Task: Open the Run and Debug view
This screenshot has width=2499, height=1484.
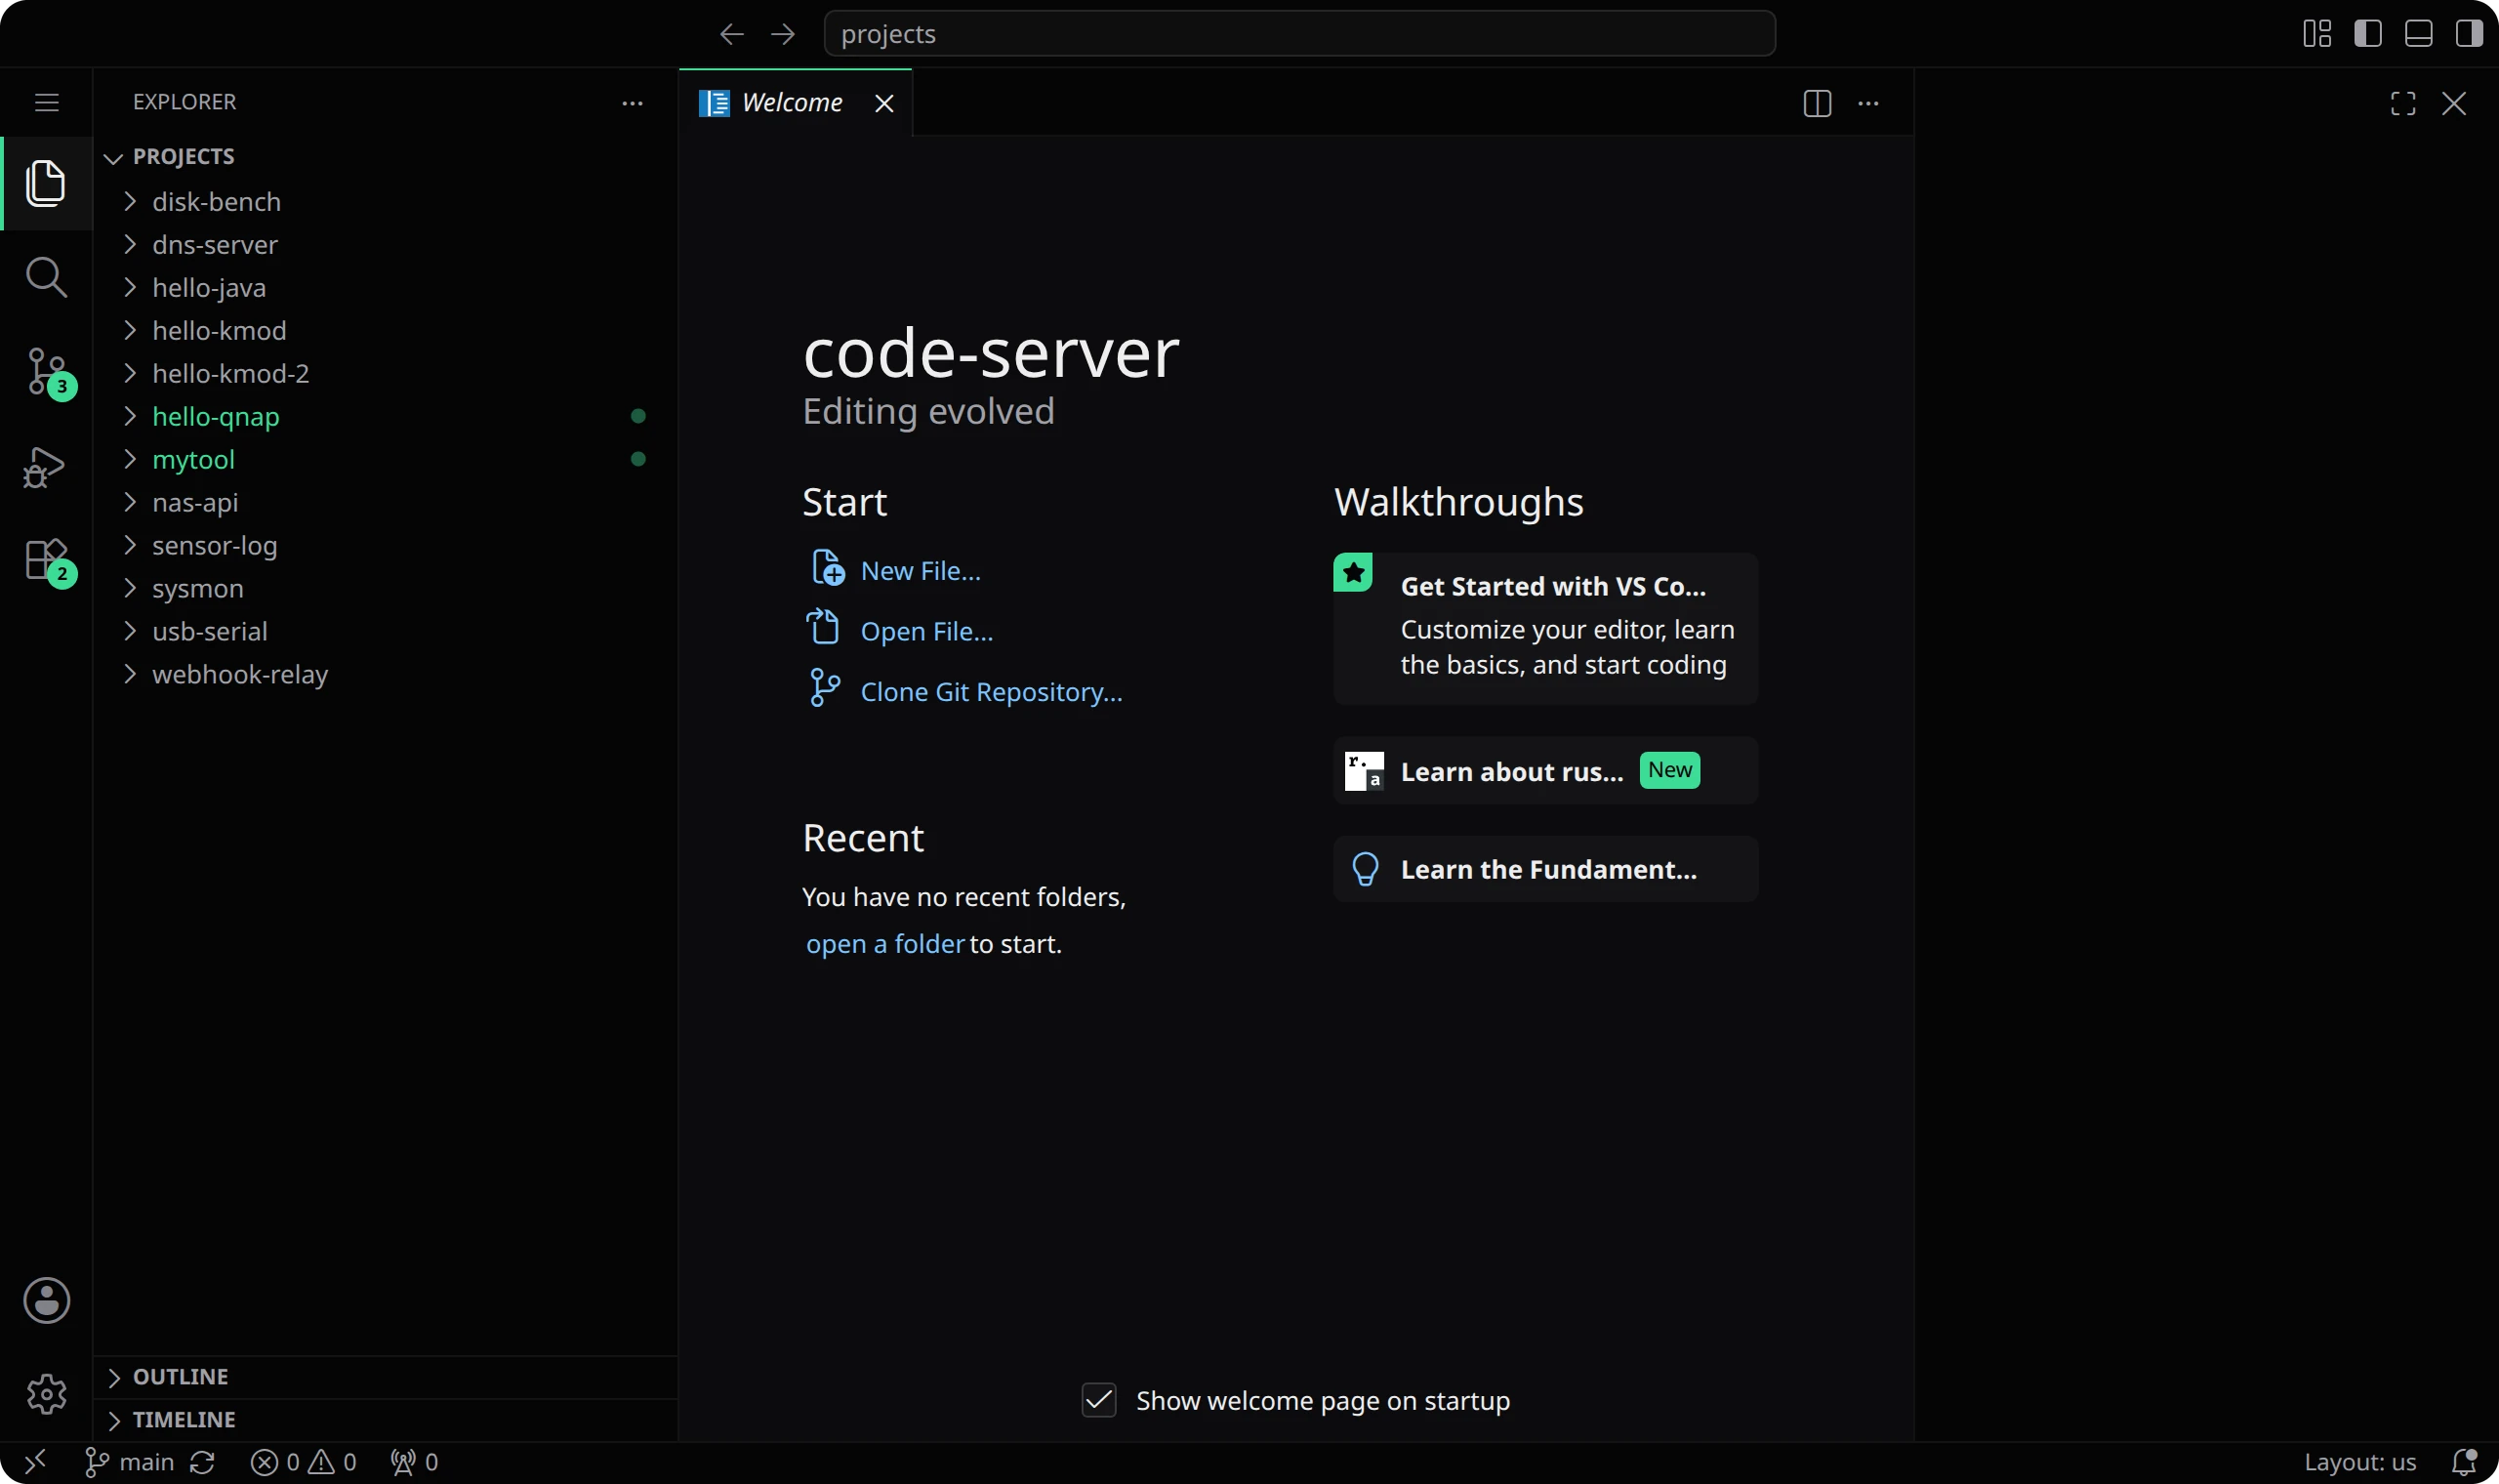Action: 45,466
